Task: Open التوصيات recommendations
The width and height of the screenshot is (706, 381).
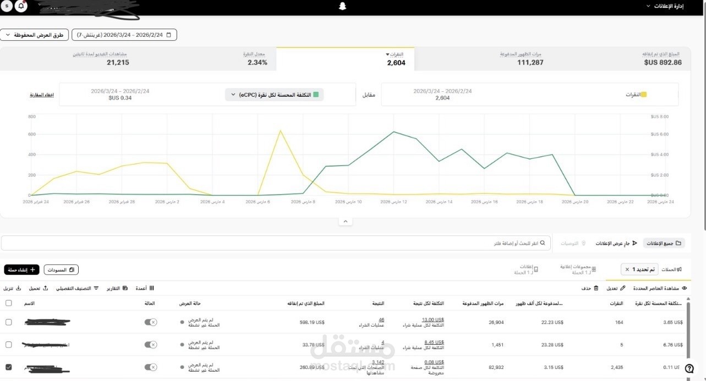Action: pos(573,243)
